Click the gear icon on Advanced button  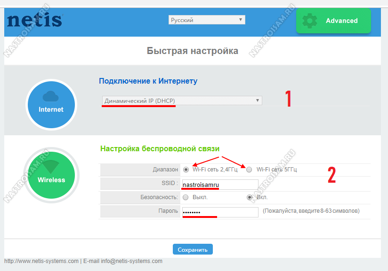point(309,21)
